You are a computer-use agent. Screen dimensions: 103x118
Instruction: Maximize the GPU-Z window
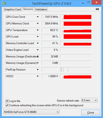pyautogui.click(x=88, y=3)
